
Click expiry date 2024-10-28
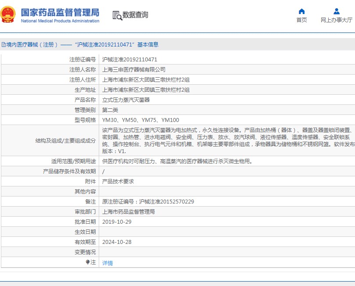pyautogui.click(x=117, y=242)
